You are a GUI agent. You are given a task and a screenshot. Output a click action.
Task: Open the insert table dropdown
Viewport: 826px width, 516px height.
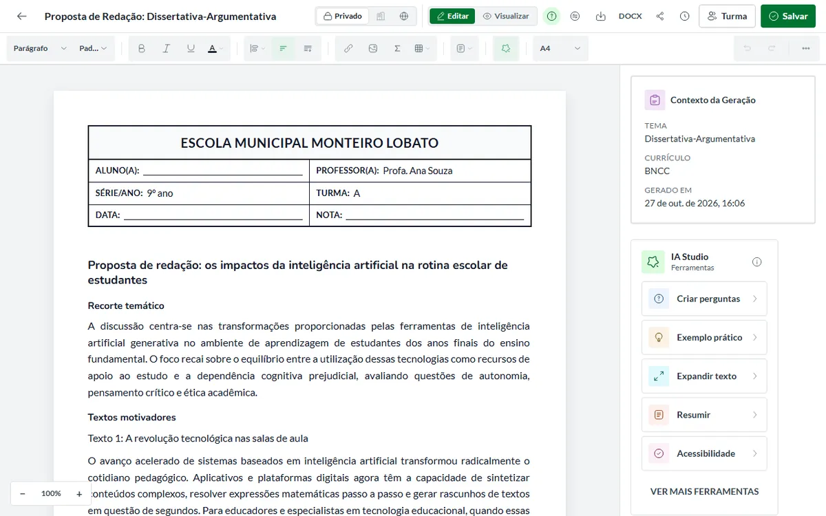(422, 49)
